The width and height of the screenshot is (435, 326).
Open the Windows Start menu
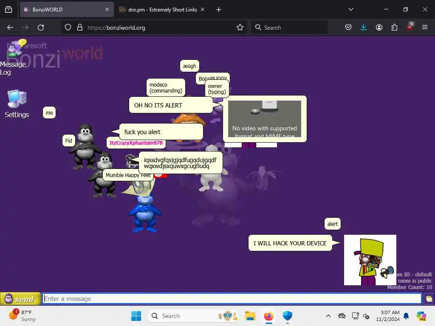pyautogui.click(x=136, y=316)
